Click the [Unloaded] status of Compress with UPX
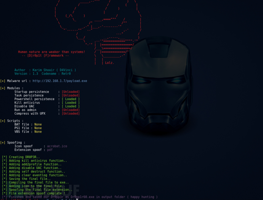Screen dimensions: 263x200 71,114
